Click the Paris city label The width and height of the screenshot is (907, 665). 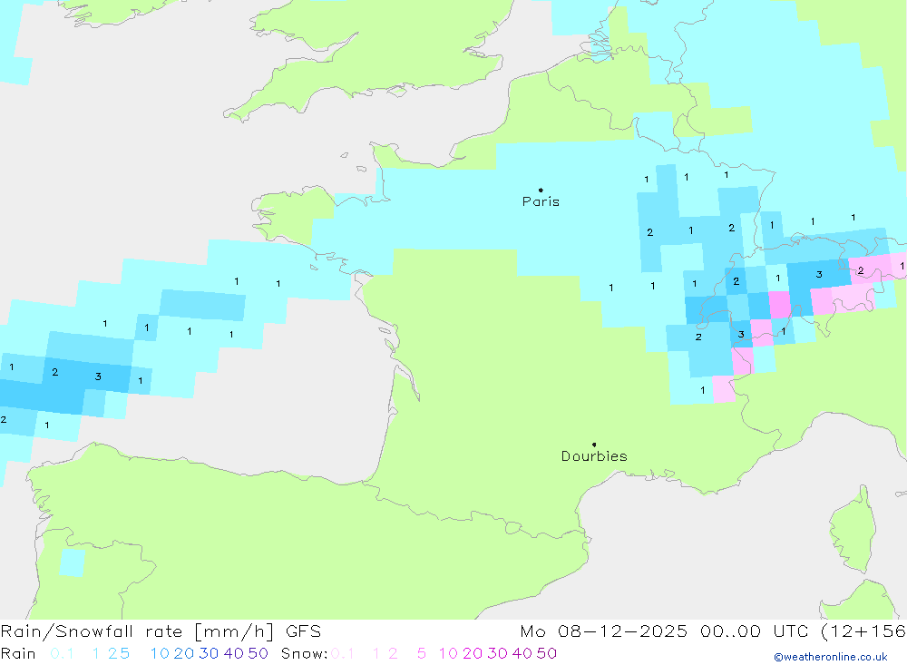coord(541,201)
